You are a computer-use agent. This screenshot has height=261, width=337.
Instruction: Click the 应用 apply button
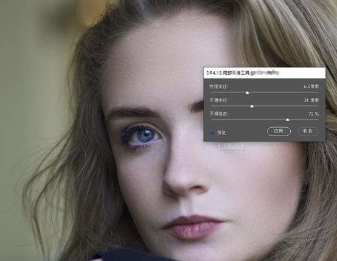[x=279, y=131]
